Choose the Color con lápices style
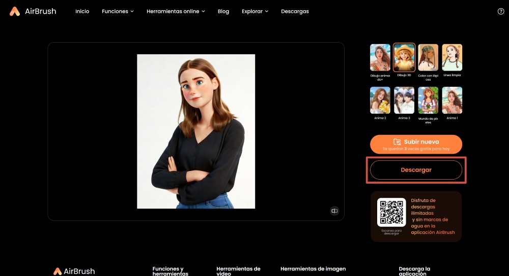 (428, 58)
